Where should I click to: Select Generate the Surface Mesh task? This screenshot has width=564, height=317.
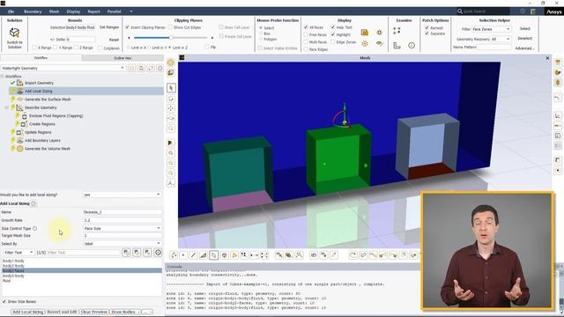click(x=48, y=100)
